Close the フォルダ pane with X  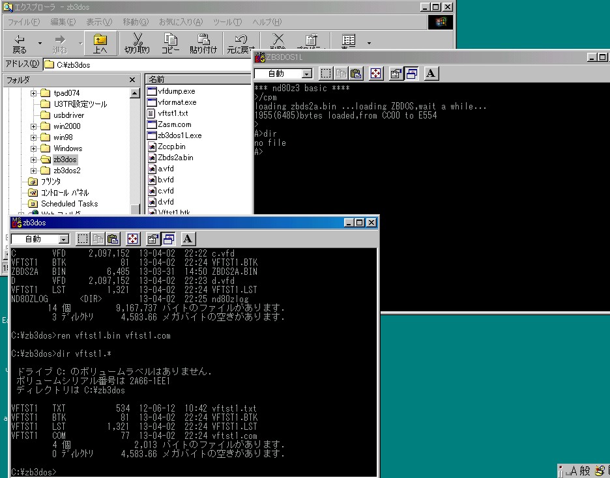(x=132, y=80)
